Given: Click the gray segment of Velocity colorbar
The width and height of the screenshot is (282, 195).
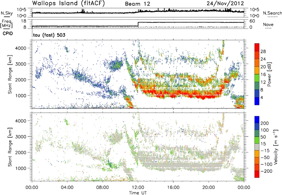Looking at the screenshot, I should (257, 147).
